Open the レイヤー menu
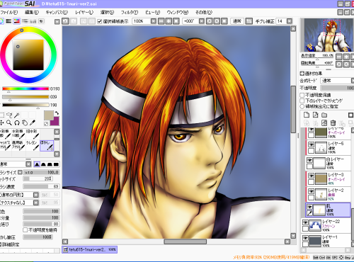 click(x=84, y=12)
